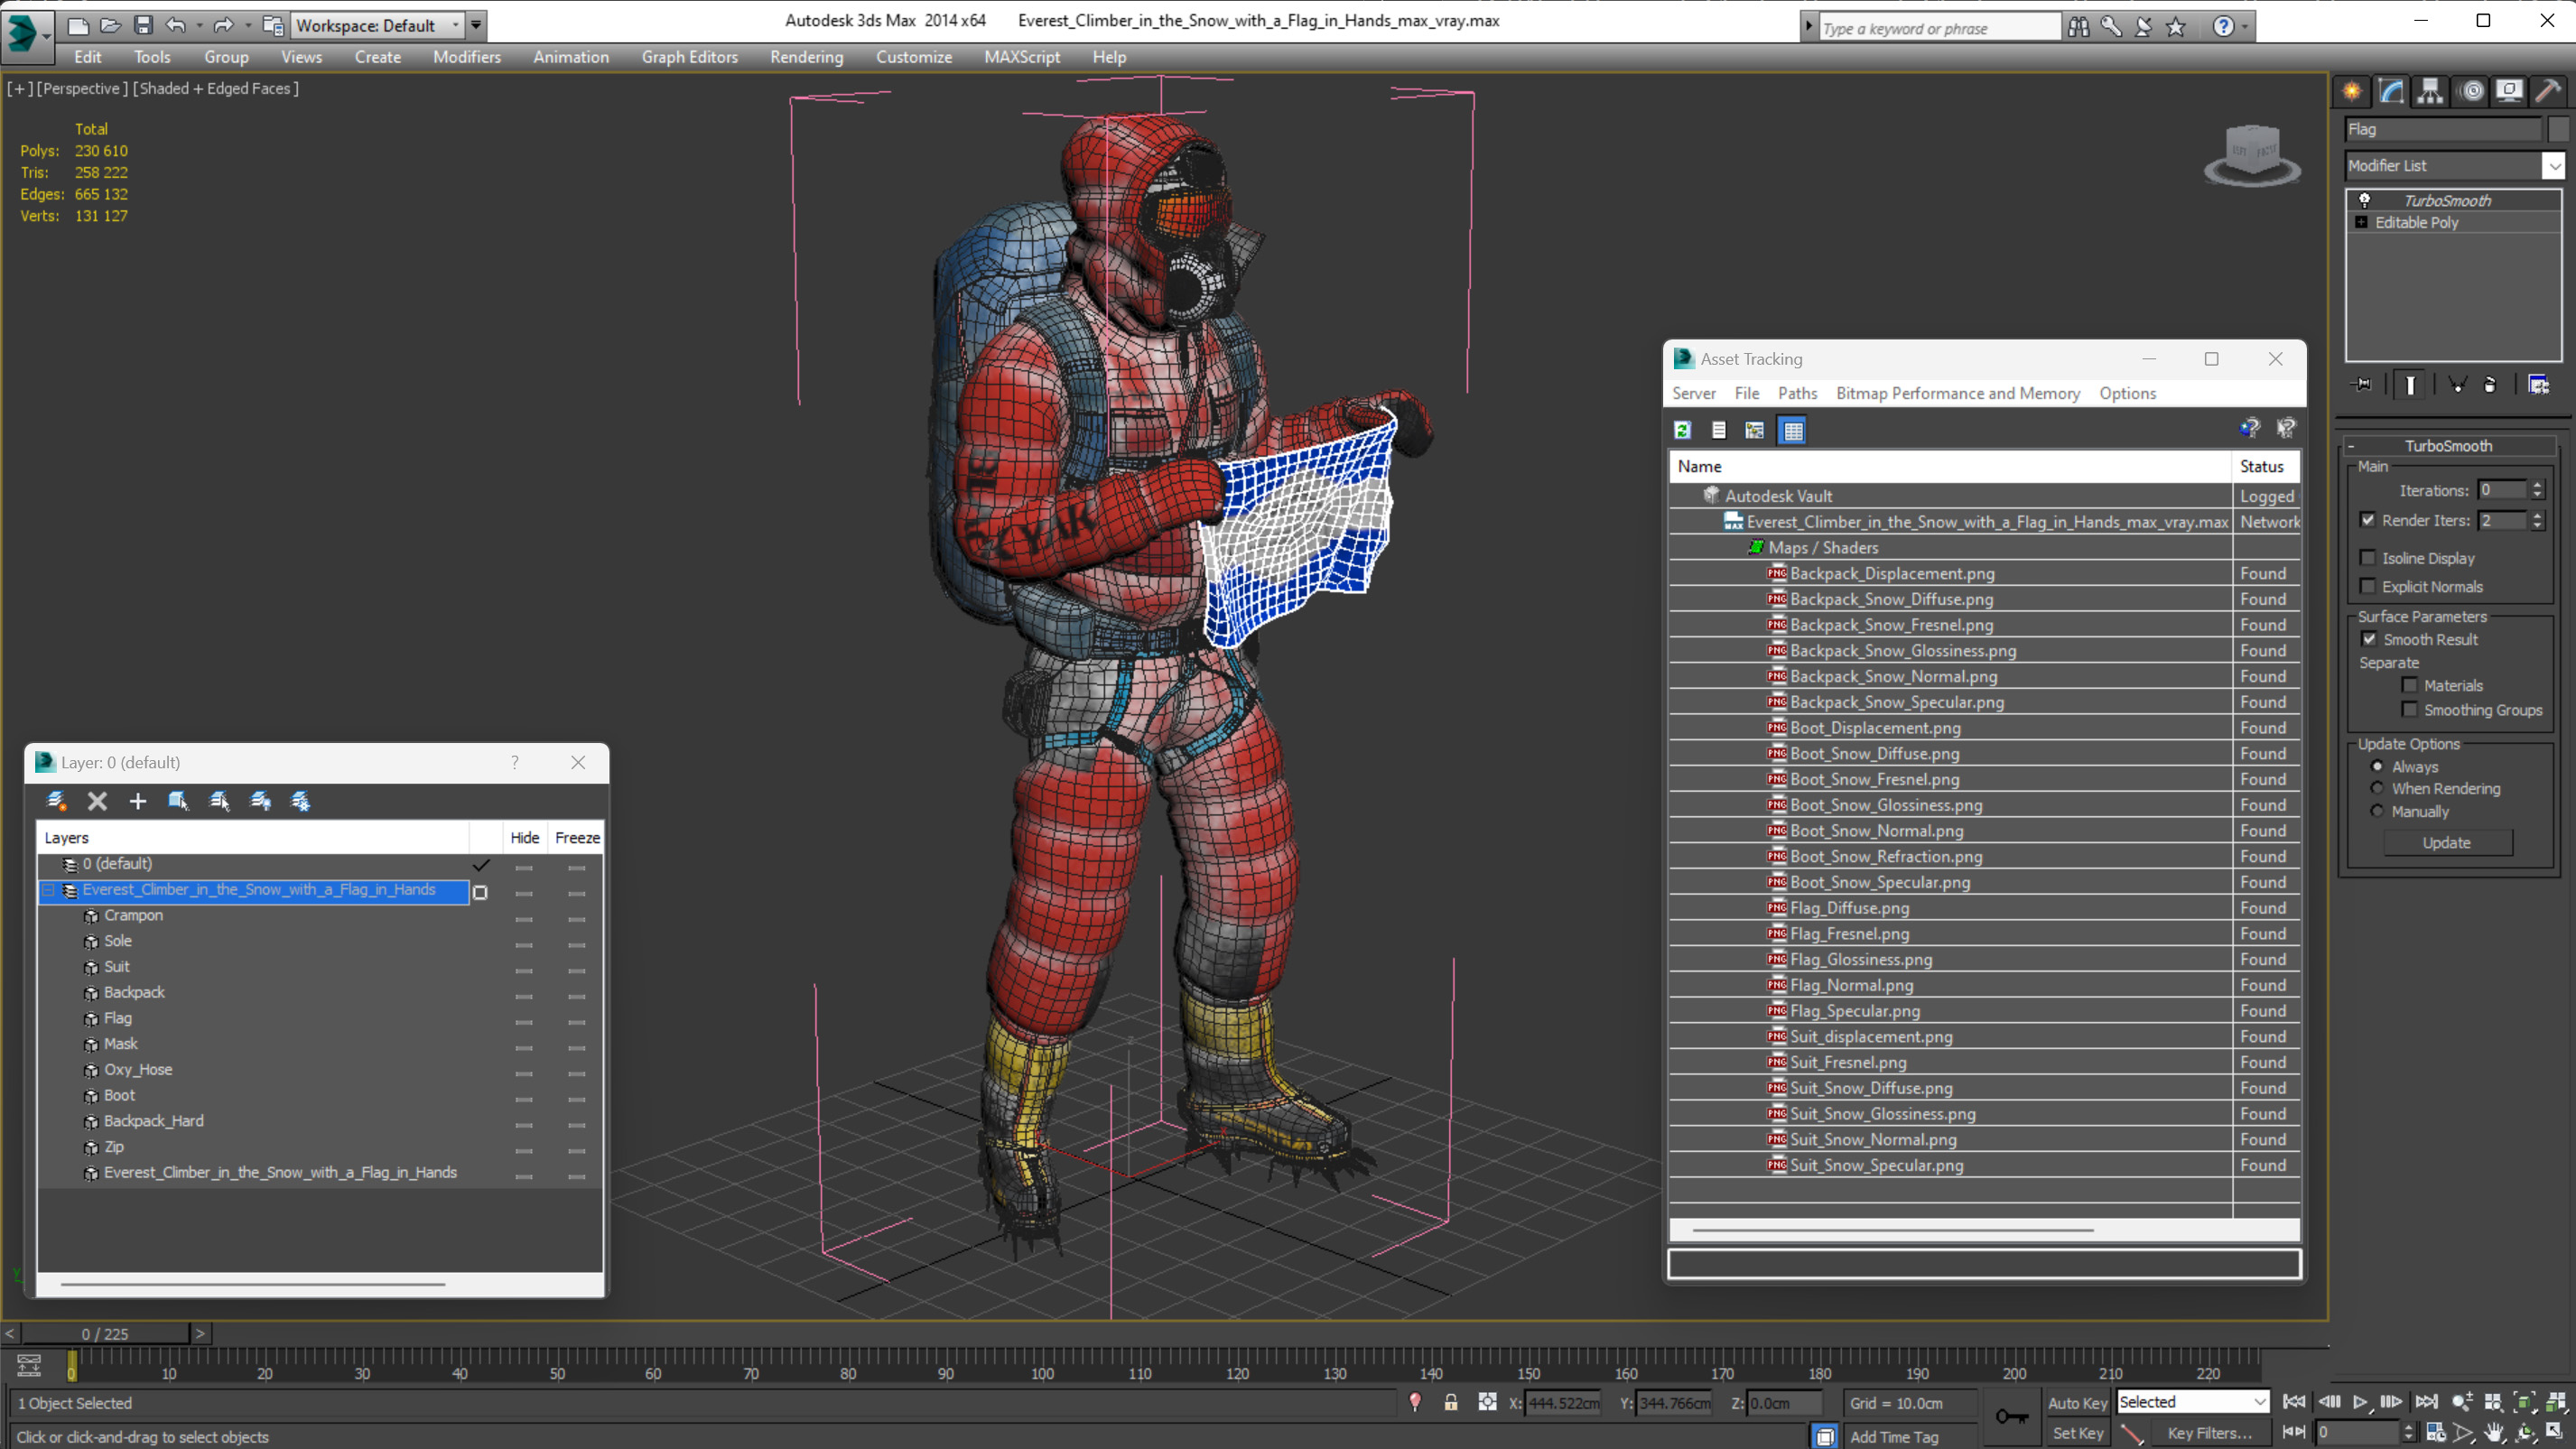The image size is (2576, 1449).
Task: Click Delete layer X icon in Layer dialog
Action: (x=97, y=801)
